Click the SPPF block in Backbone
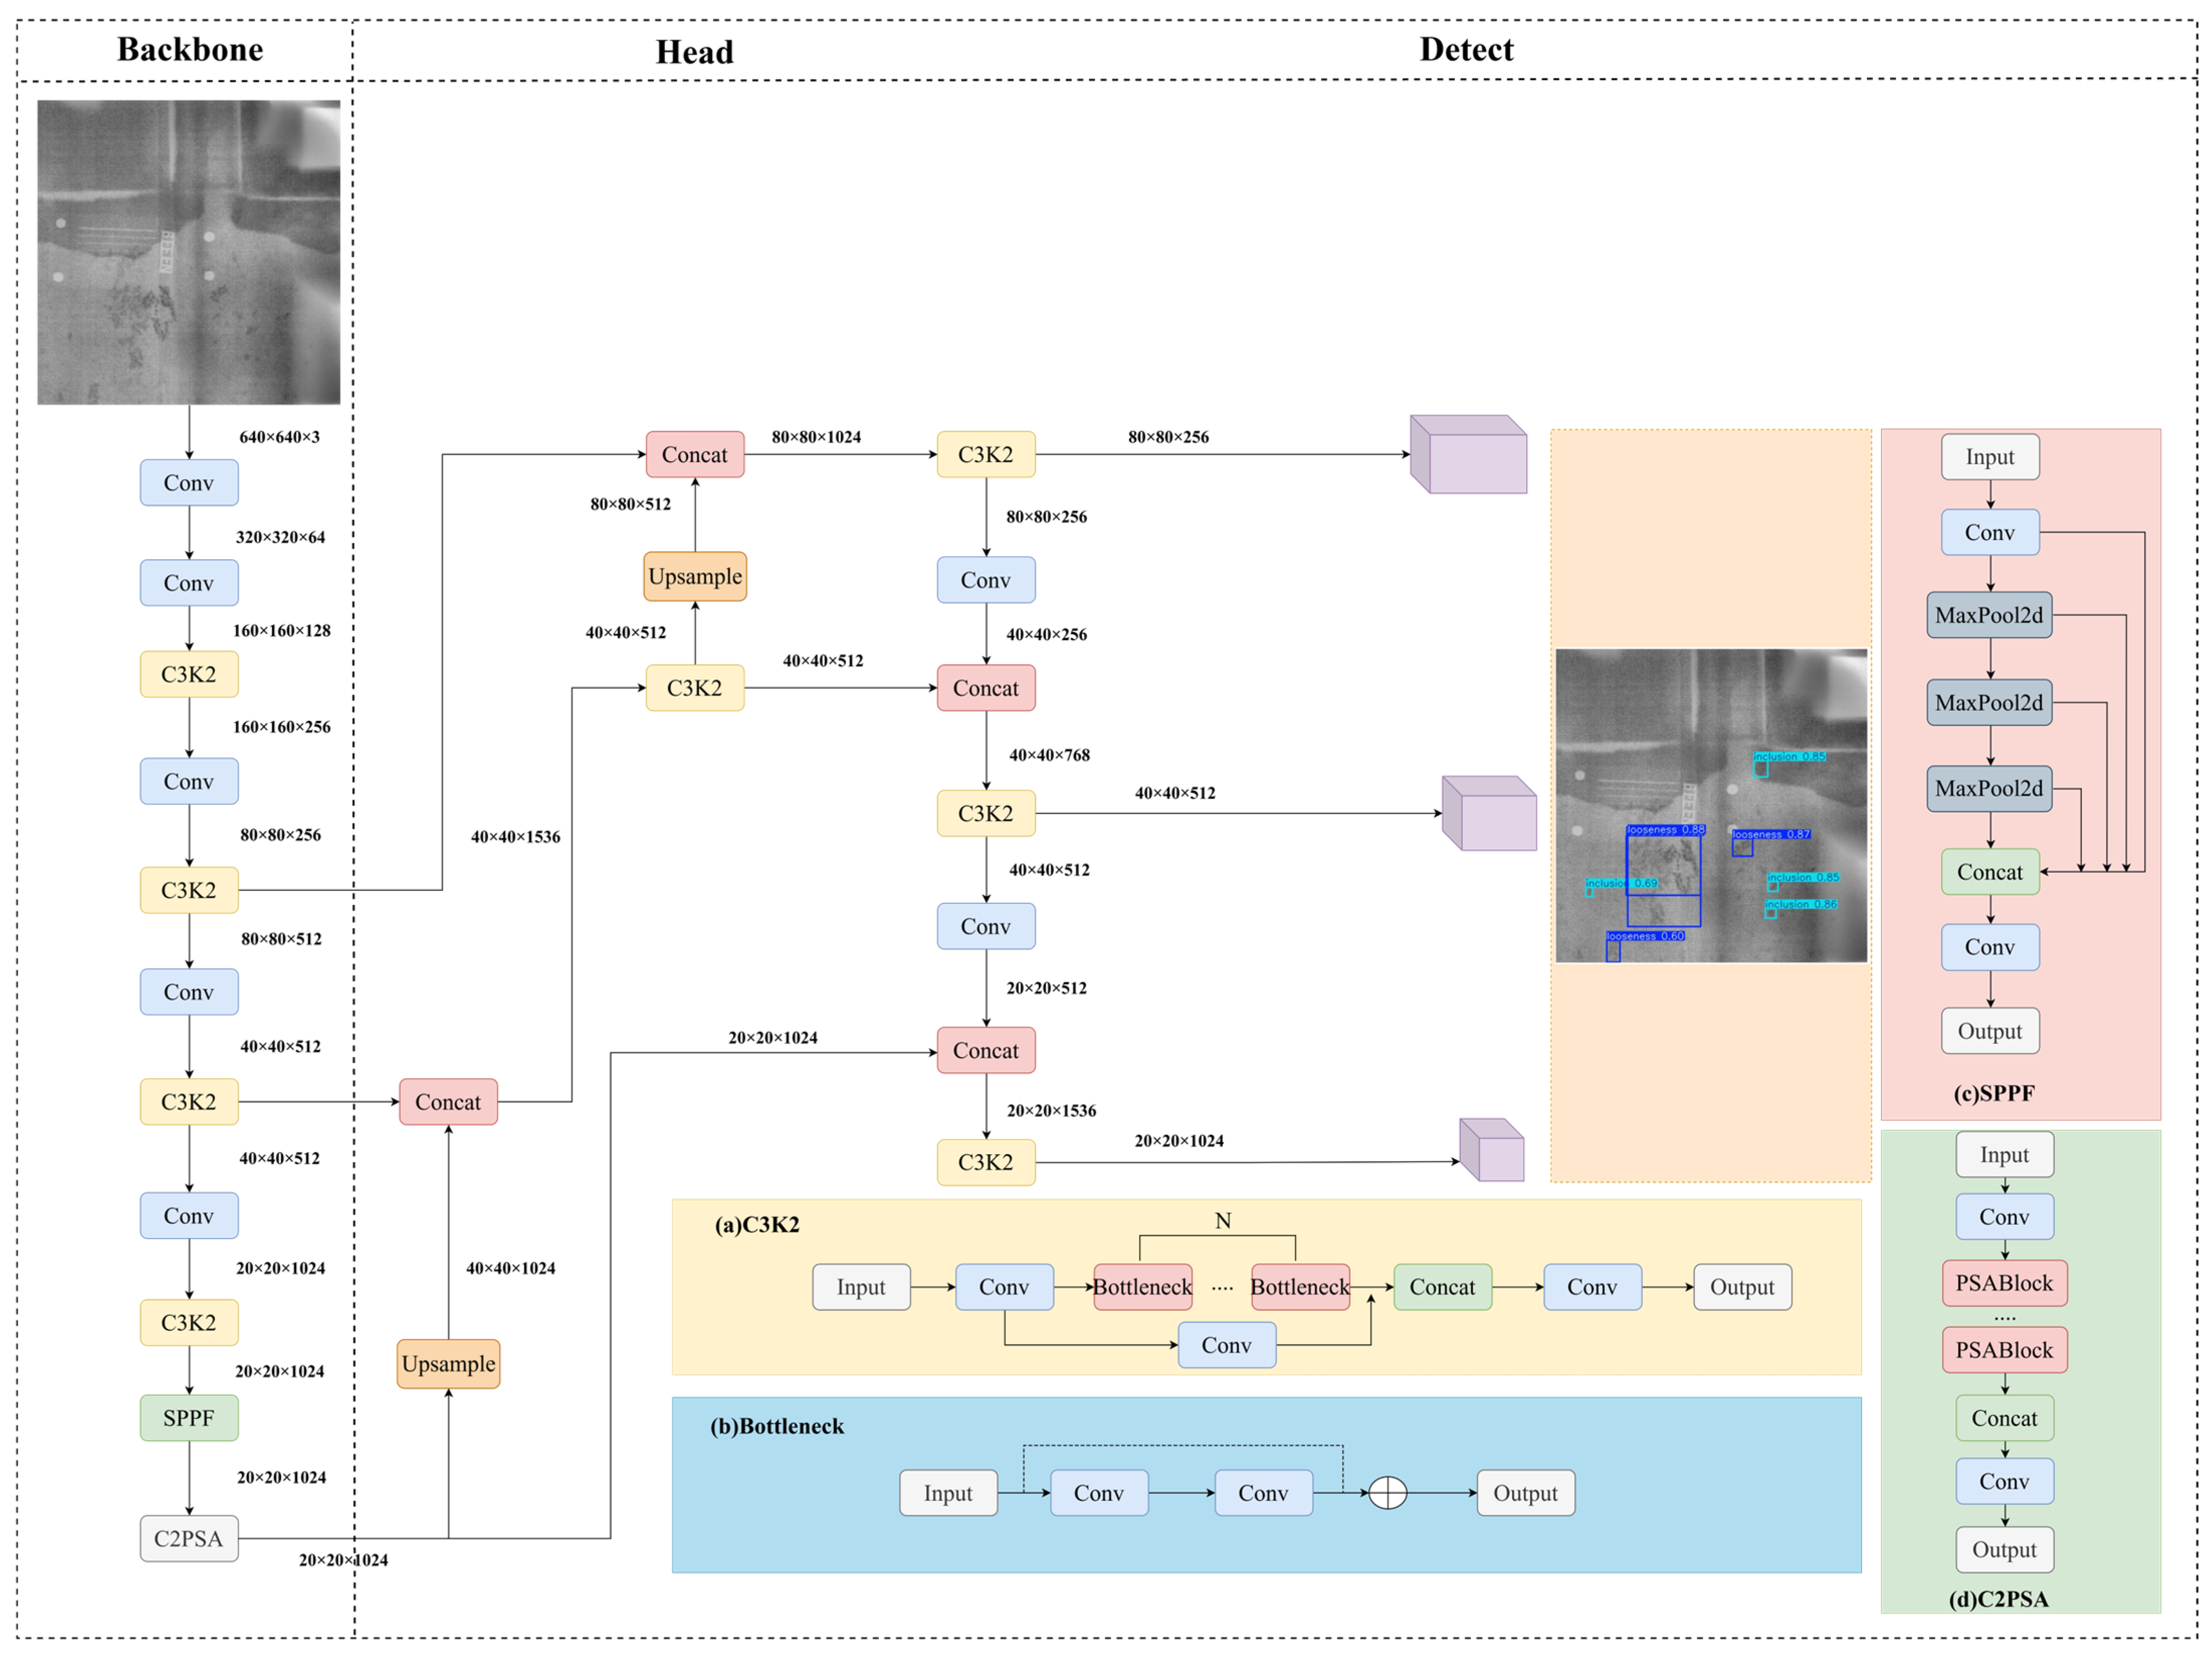Image resolution: width=2212 pixels, height=1660 pixels. point(189,1417)
